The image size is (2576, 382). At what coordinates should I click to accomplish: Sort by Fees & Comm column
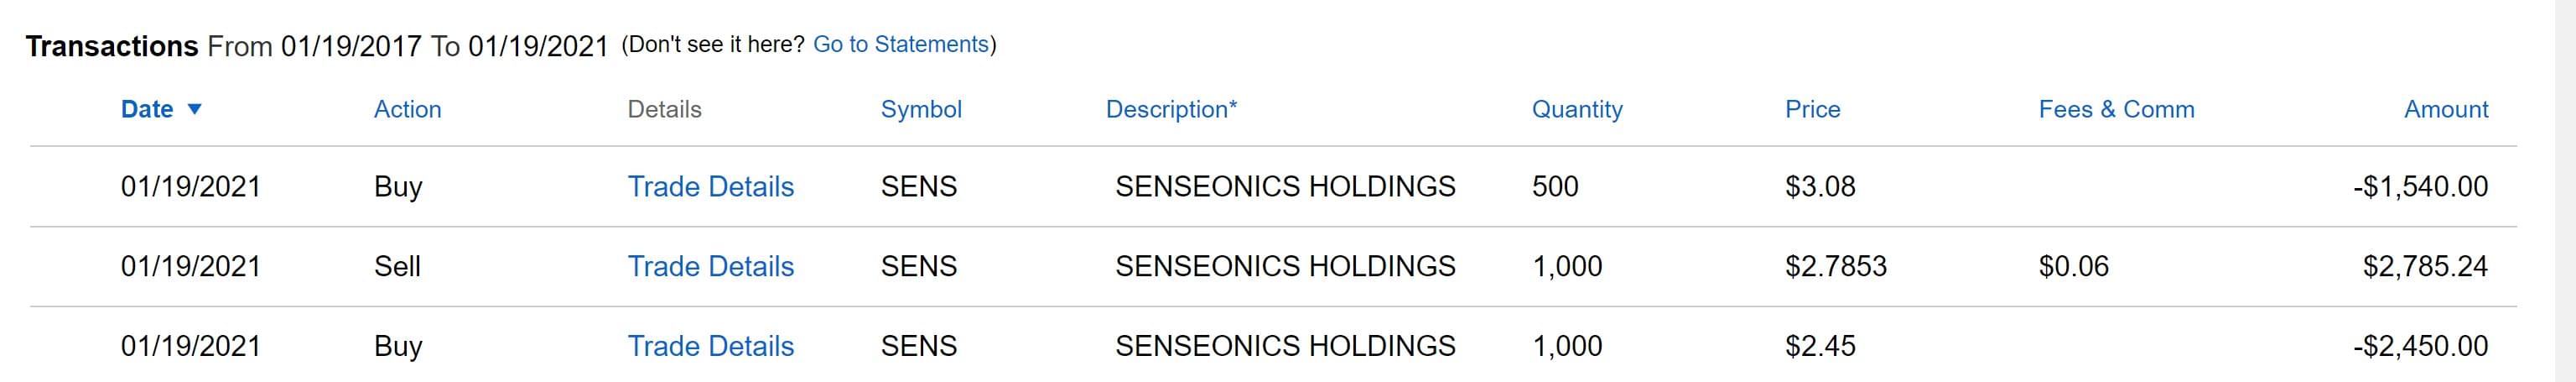click(2116, 109)
